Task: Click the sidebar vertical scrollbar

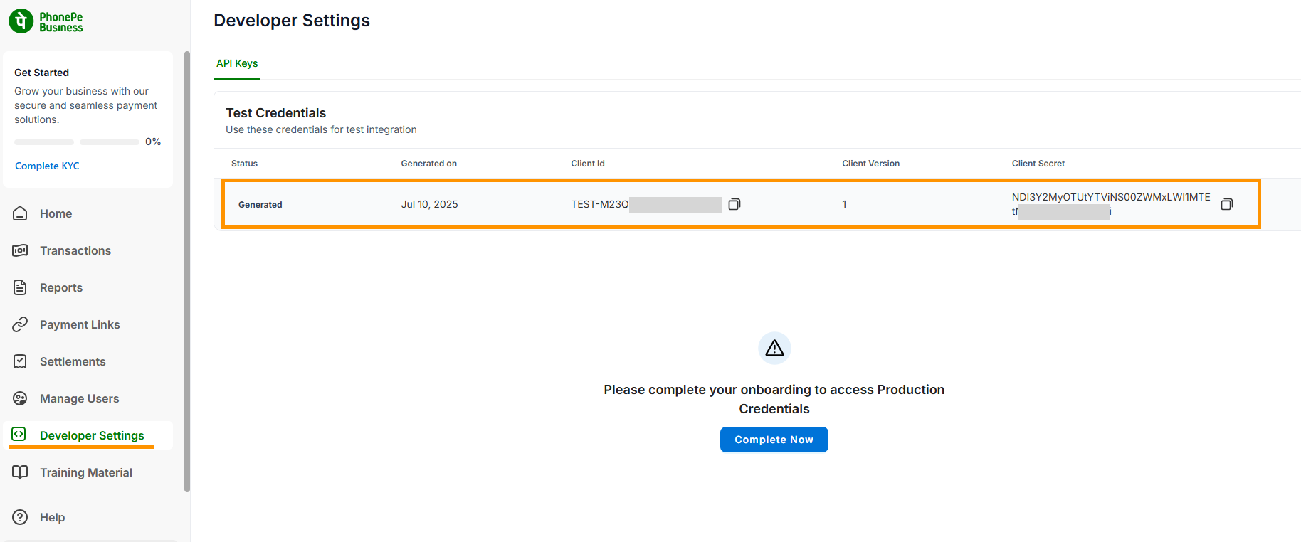Action: [187, 270]
